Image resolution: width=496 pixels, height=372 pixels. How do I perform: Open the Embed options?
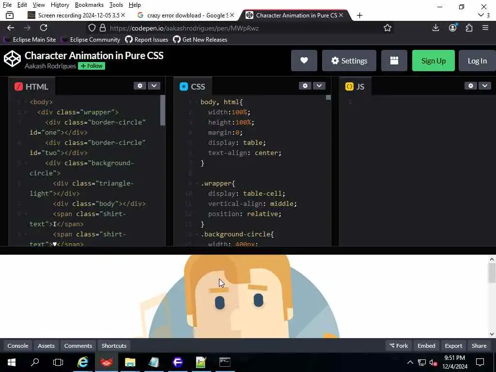(426, 346)
